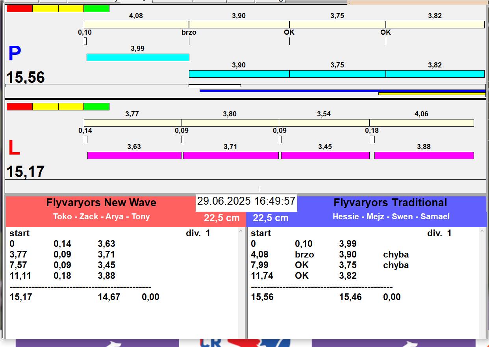Click the 'start' heading in Traditional panel
Image resolution: width=489 pixels, height=347 pixels.
coord(261,233)
